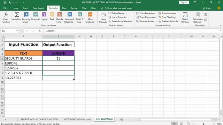The width and height of the screenshot is (223, 125).
Task: Toggle Show Formulas
Action: pyautogui.click(x=167, y=13)
